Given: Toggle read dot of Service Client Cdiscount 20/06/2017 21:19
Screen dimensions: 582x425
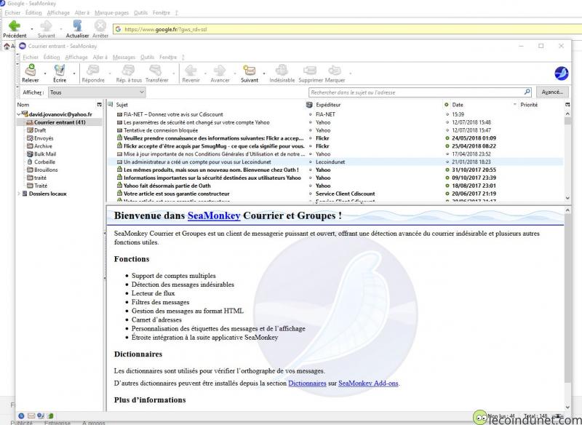Looking at the screenshot, I should point(447,194).
